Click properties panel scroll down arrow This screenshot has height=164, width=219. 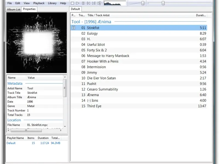pos(65,127)
